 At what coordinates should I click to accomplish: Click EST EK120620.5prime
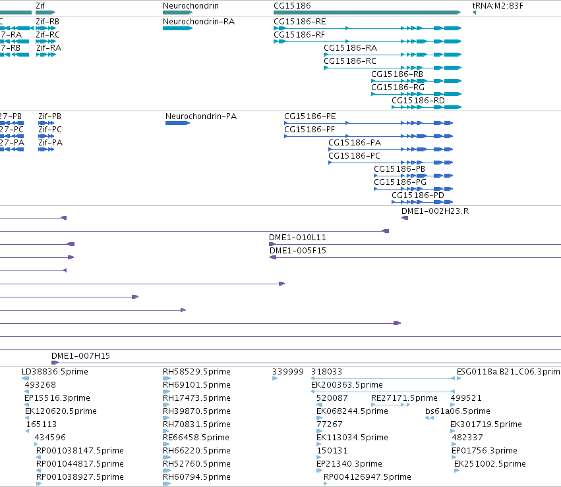61,411
